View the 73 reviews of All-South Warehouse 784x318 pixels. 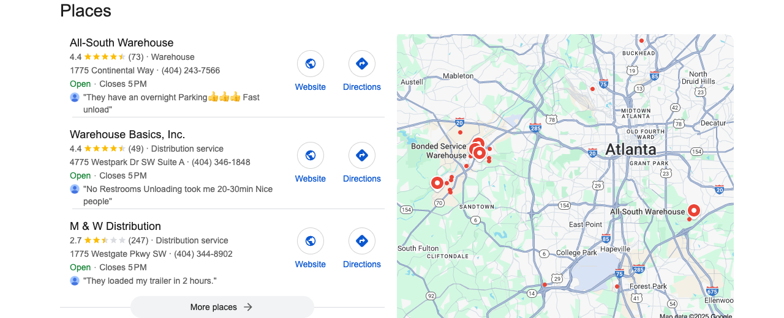coord(136,57)
